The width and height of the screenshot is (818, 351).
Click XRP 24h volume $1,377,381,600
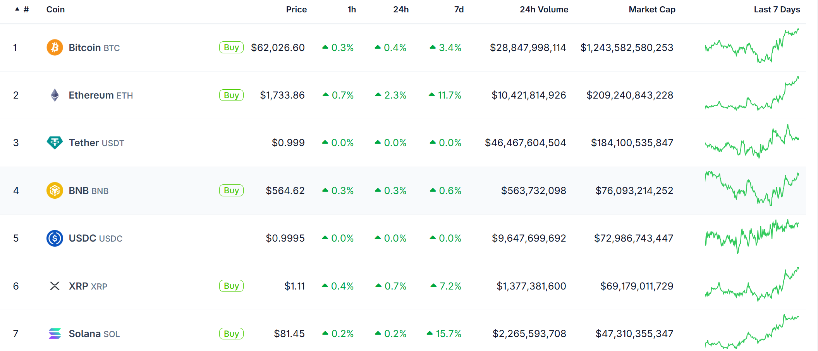(x=531, y=286)
